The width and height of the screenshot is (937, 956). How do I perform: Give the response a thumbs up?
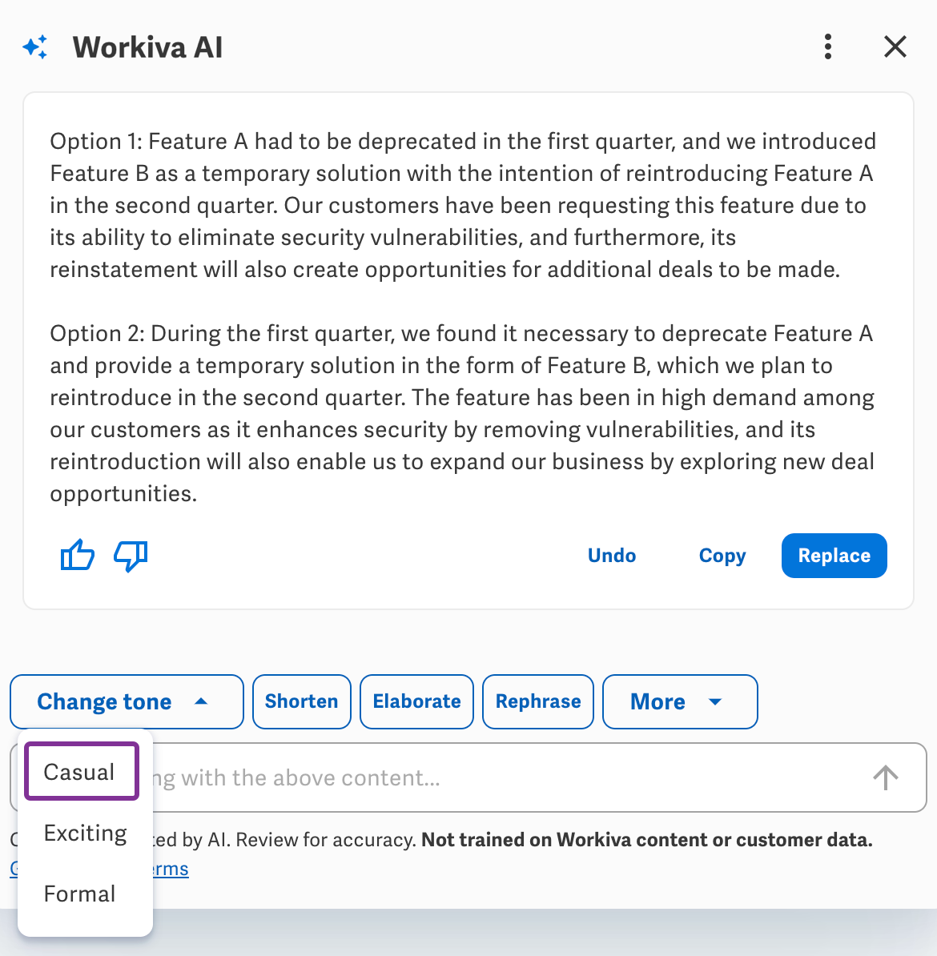(x=78, y=555)
